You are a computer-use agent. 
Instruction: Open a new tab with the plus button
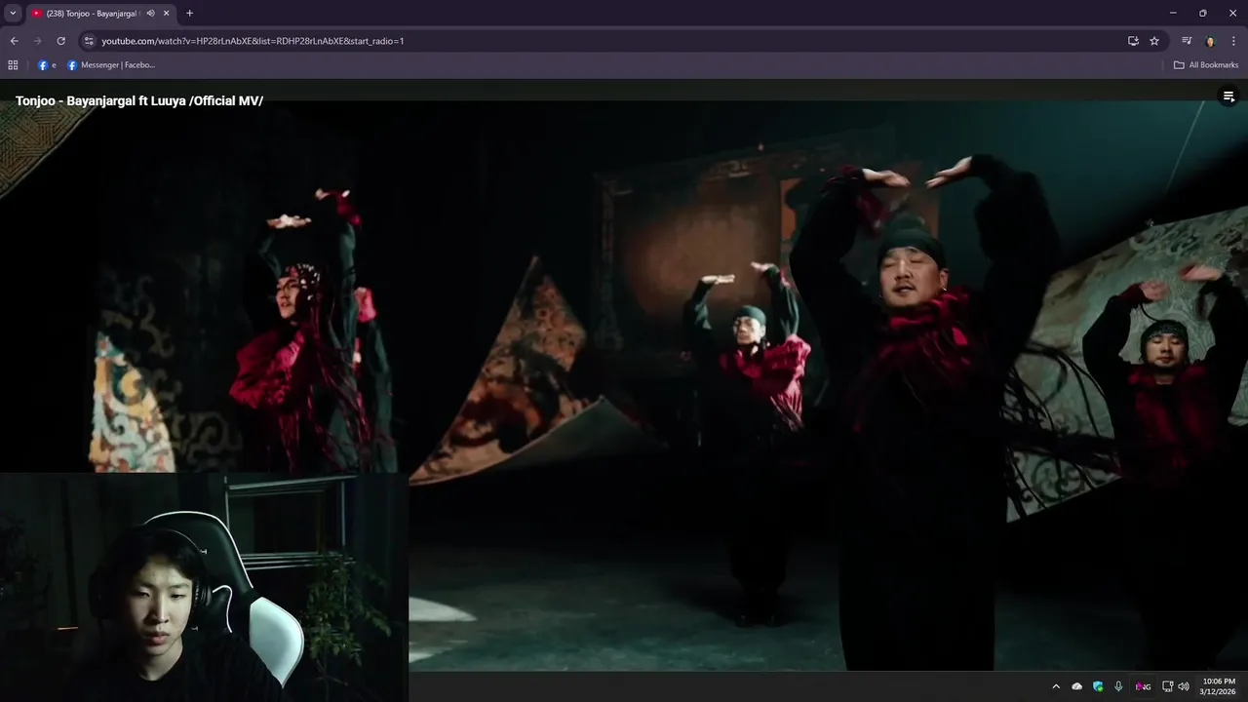click(189, 13)
